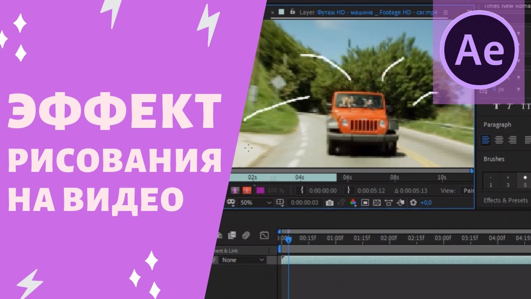Screen dimensions: 531x299
Task: Click the 02:00f mark on timeline ruler
Action: pos(389,238)
